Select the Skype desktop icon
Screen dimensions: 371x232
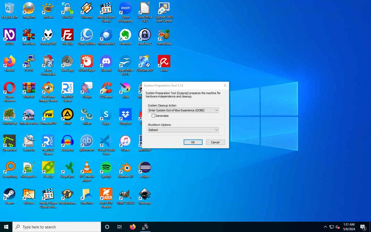[106, 117]
